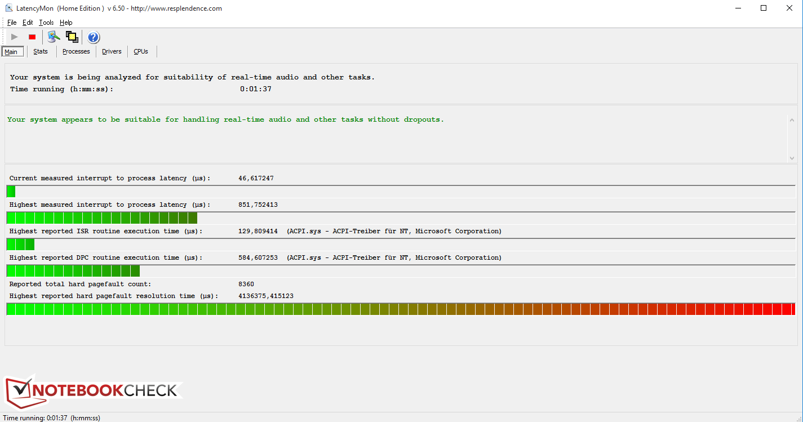Stop the latency monitor with red square

(x=32, y=37)
